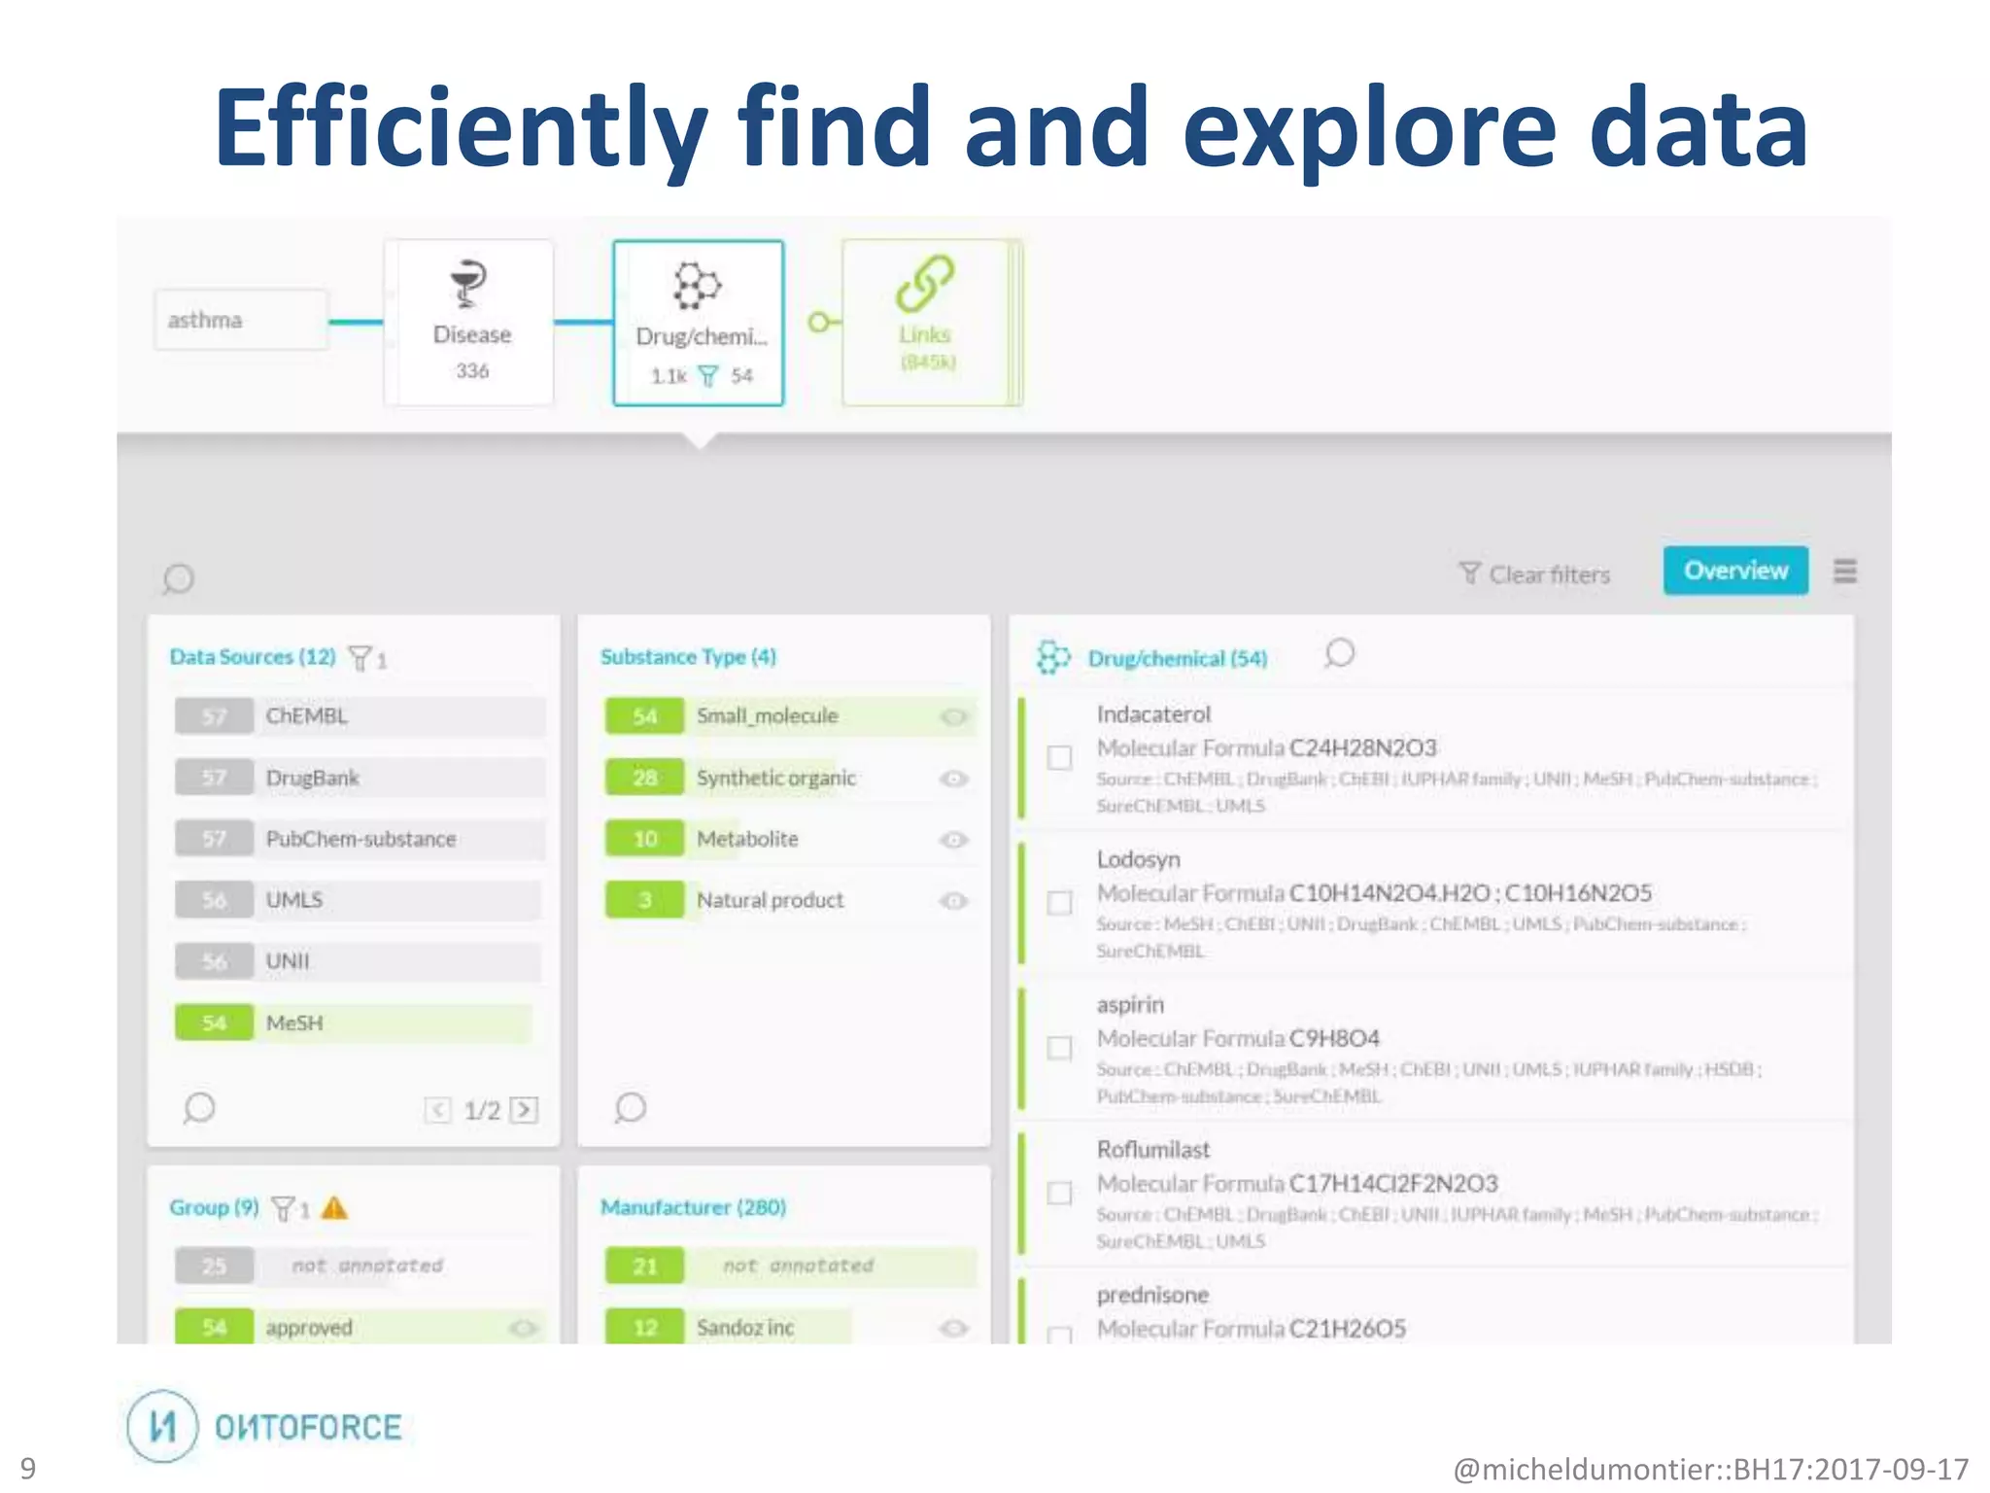Select the UMLS data source row

pyautogui.click(x=360, y=900)
